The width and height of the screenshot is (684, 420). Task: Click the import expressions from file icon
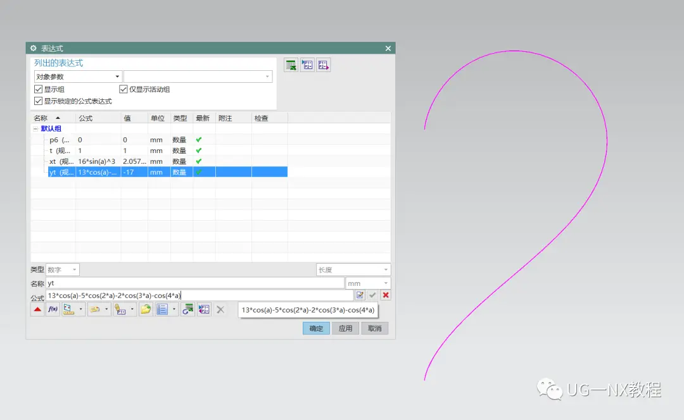(x=307, y=65)
